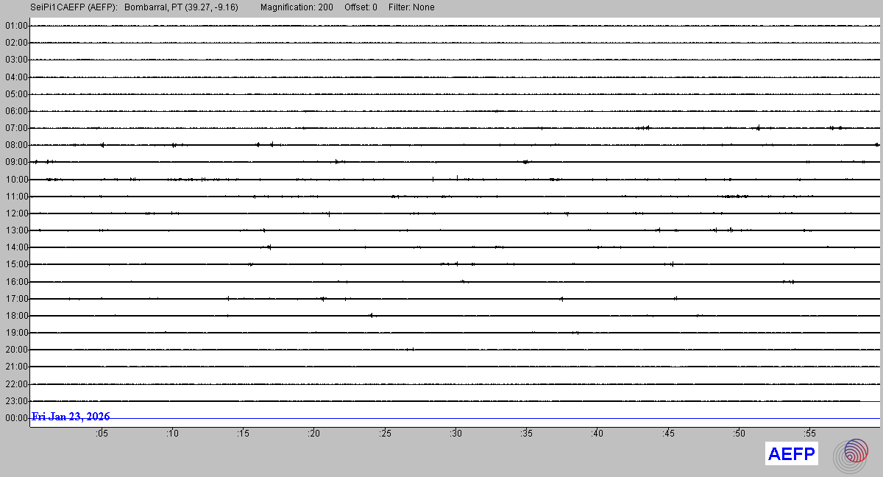Viewport: 883px width, 477px height.
Task: Click the 10:00 hour row label
Action: point(16,180)
